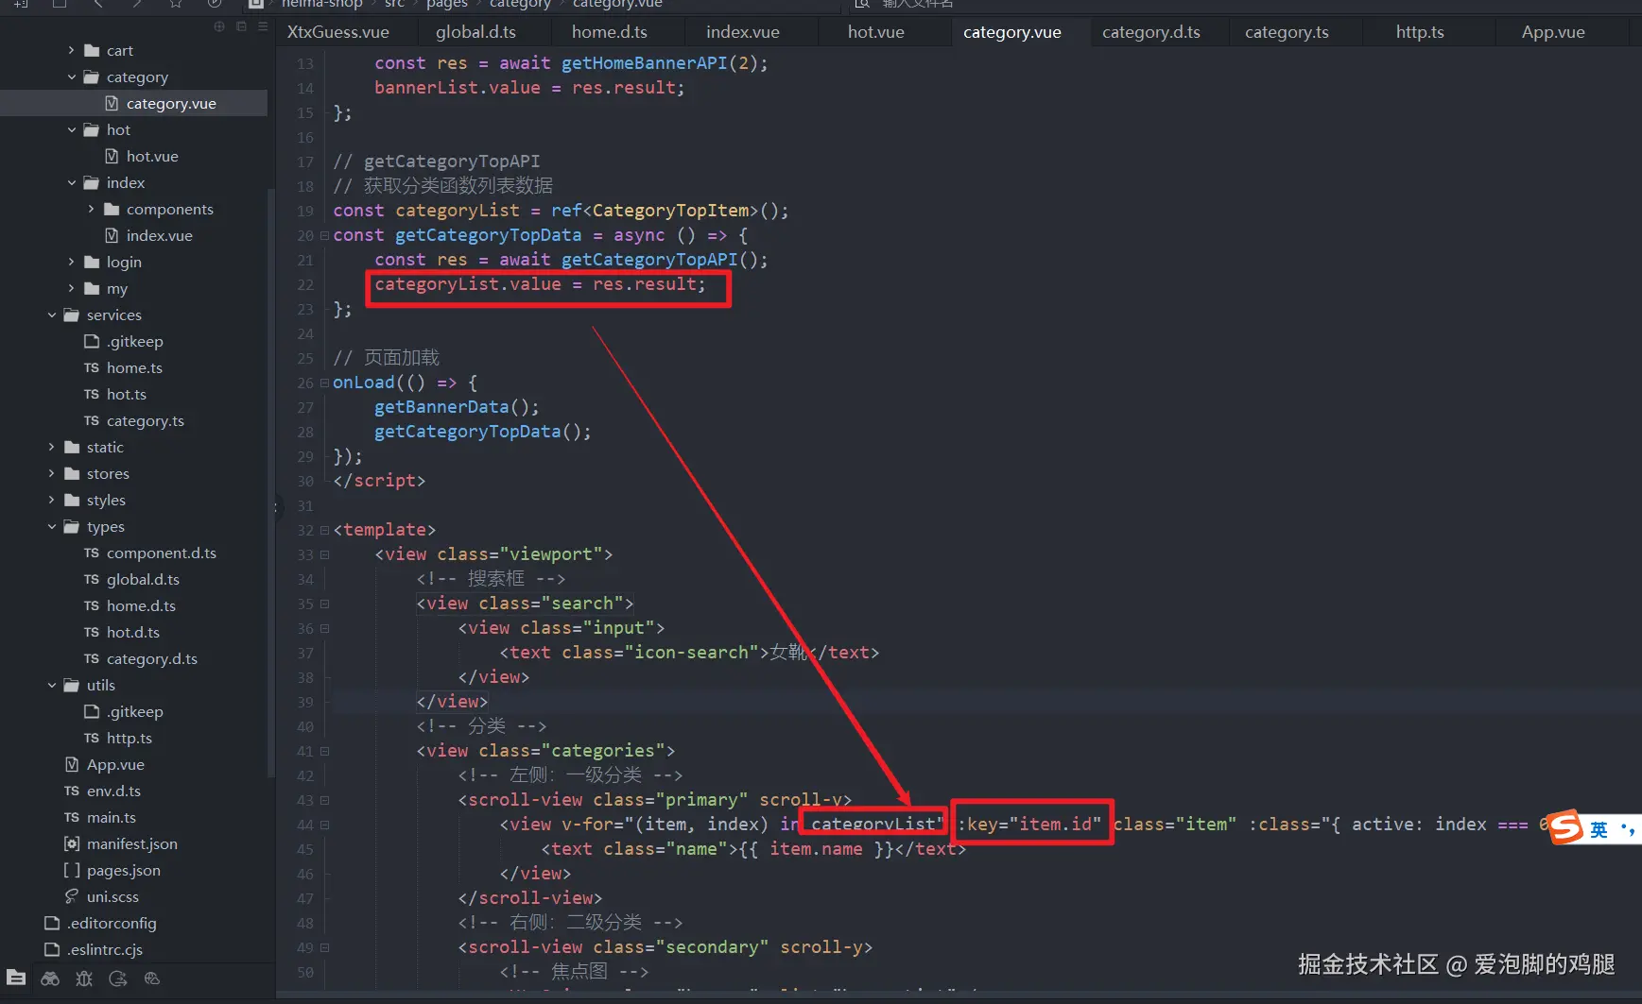This screenshot has height=1004, width=1642.
Task: Click the globe cloud icon in bottom bar
Action: coord(152,978)
